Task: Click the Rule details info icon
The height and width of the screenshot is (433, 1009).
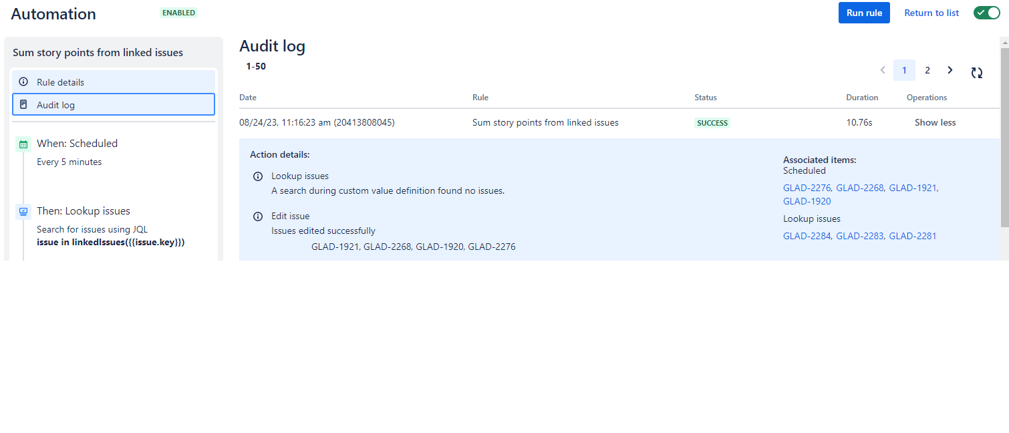Action: tap(24, 82)
